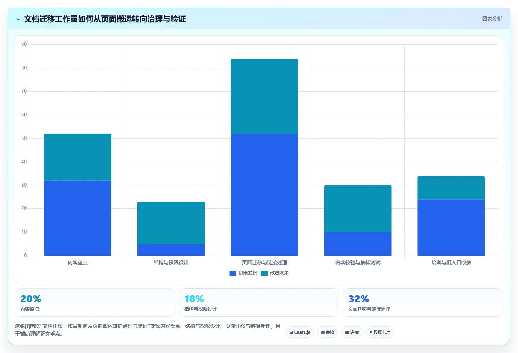The width and height of the screenshot is (518, 353).
Task: Select the Chart.js tag chip
Action: point(300,332)
